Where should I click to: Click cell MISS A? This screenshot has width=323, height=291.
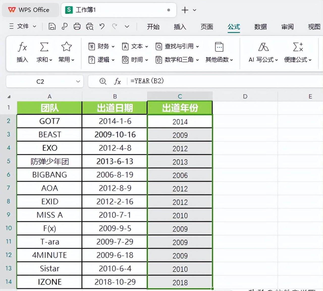[x=49, y=215]
